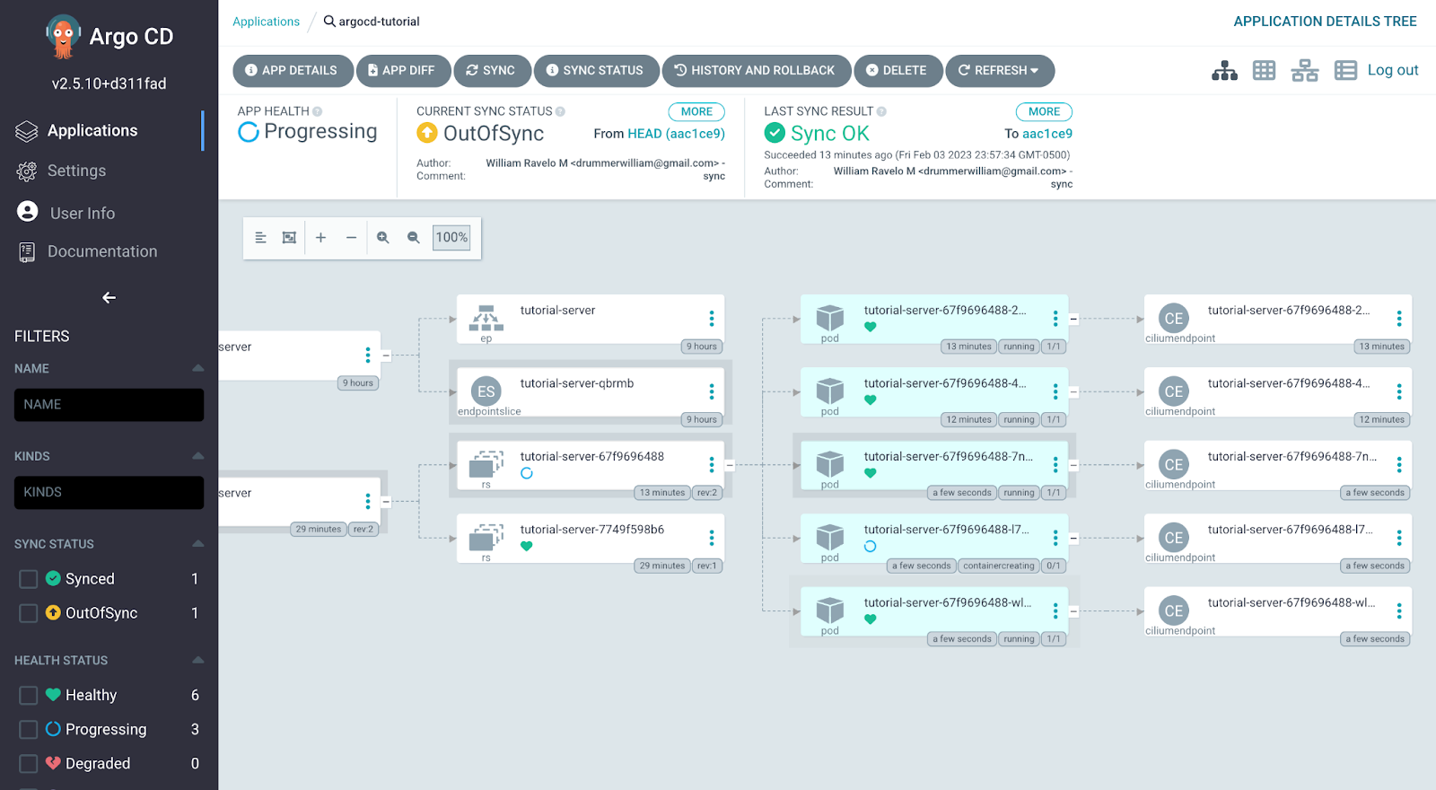Open the REFRESH dropdown button
This screenshot has width=1436, height=790.
click(x=1000, y=71)
